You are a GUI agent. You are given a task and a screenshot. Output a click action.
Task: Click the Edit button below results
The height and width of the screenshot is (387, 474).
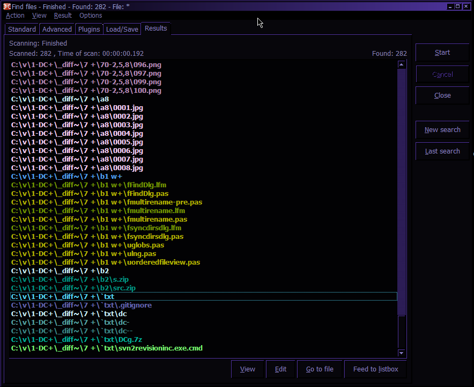pyautogui.click(x=280, y=369)
